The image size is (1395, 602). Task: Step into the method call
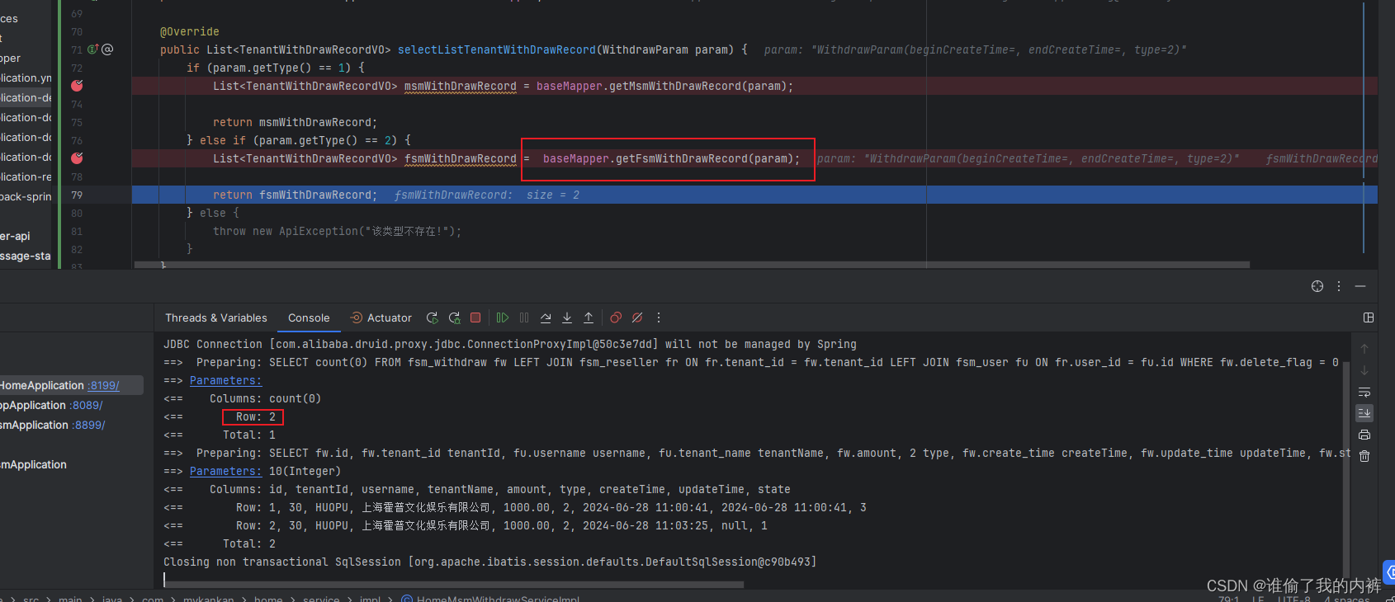click(x=567, y=317)
